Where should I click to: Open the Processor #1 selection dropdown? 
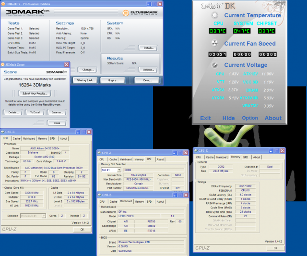click(44, 216)
